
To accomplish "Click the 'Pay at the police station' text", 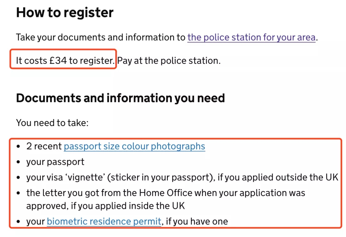I will point(169,60).
